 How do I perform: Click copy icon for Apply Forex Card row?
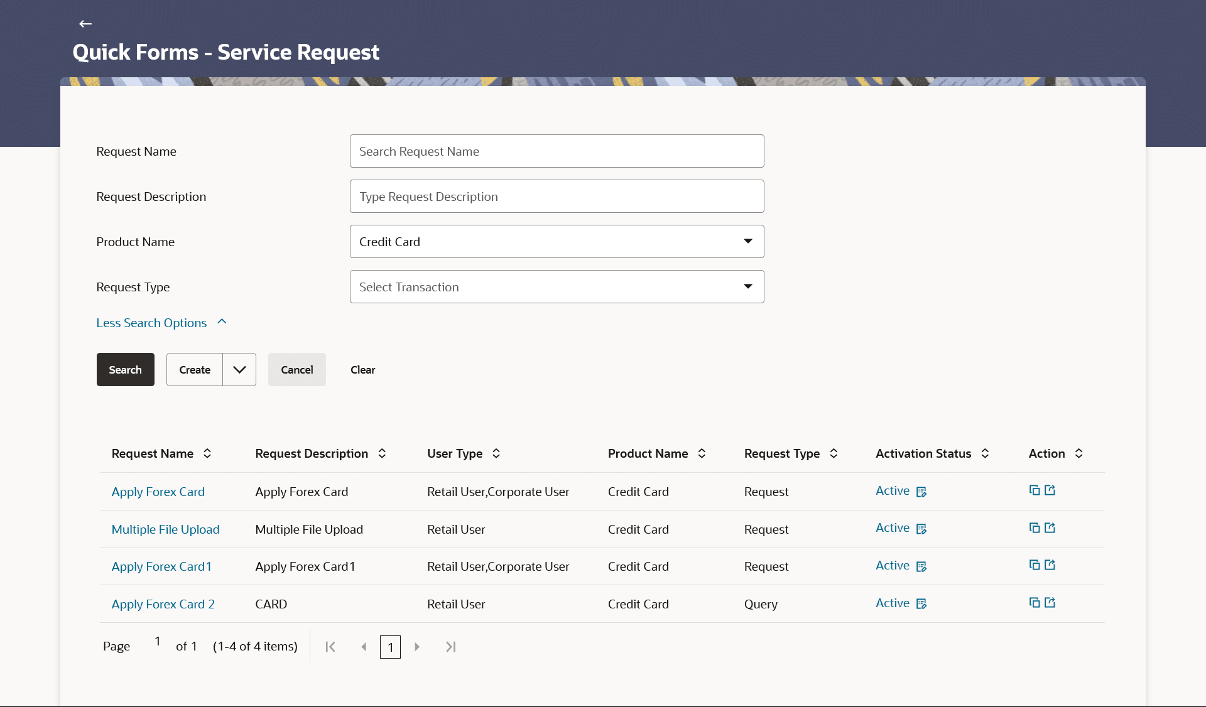pyautogui.click(x=1034, y=490)
